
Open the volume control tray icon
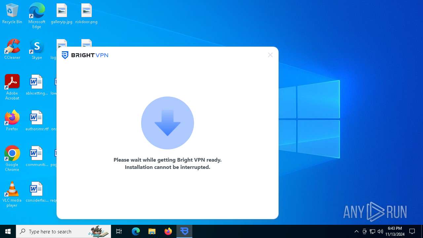click(x=380, y=231)
